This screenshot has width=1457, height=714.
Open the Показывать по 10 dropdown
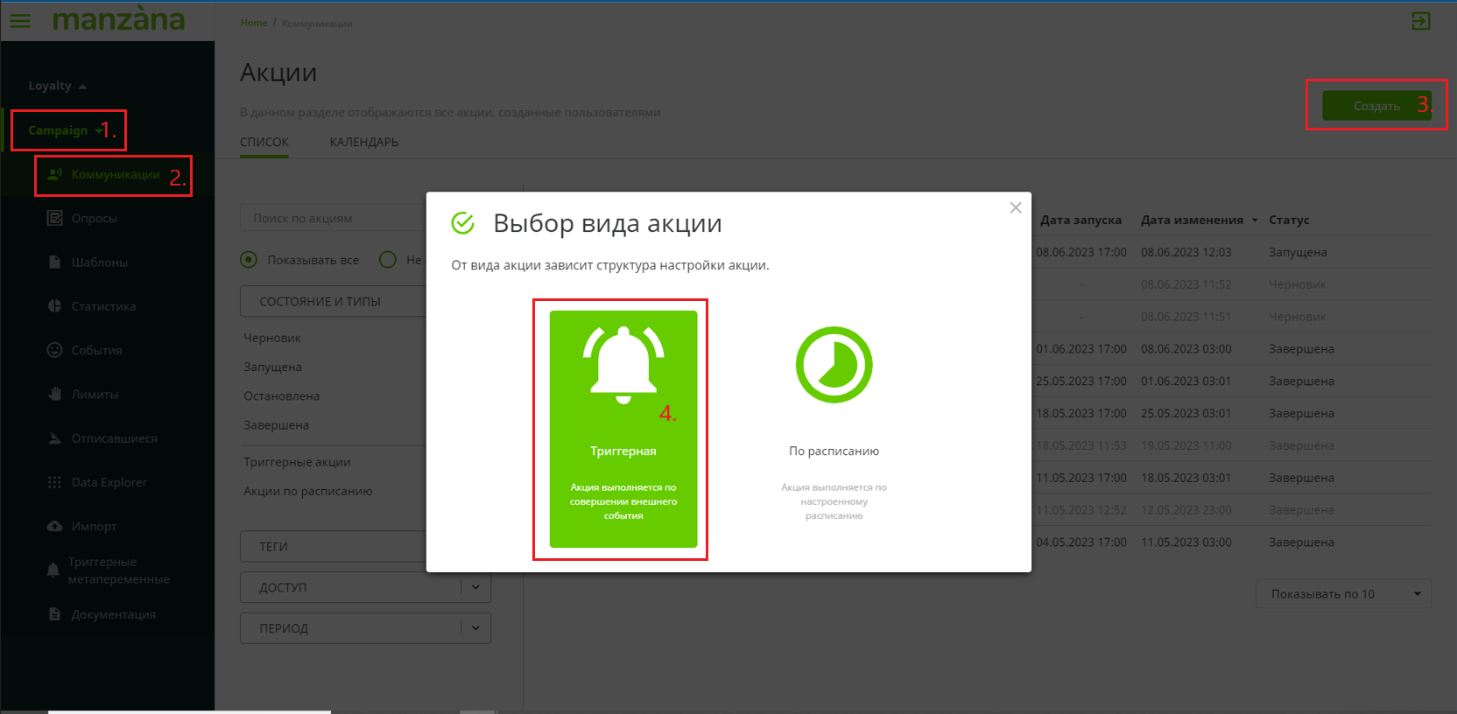click(x=1342, y=593)
